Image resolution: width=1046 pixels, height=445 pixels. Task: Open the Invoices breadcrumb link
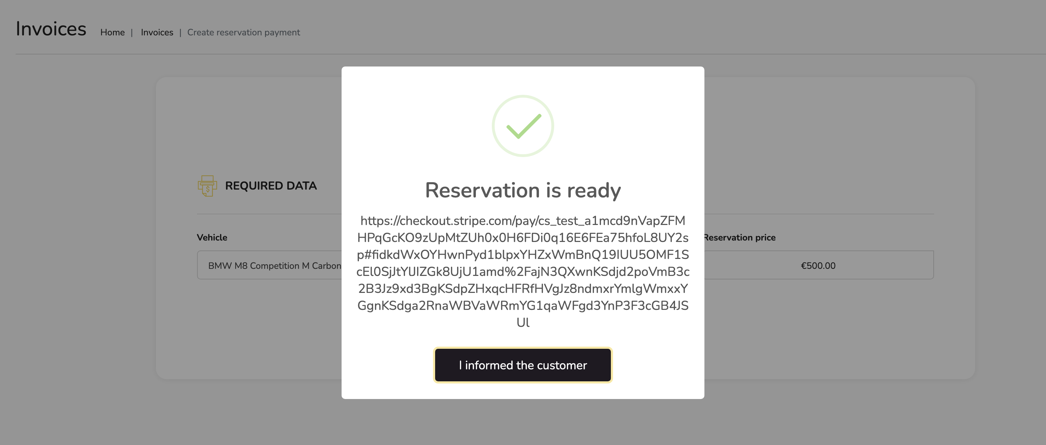point(157,33)
